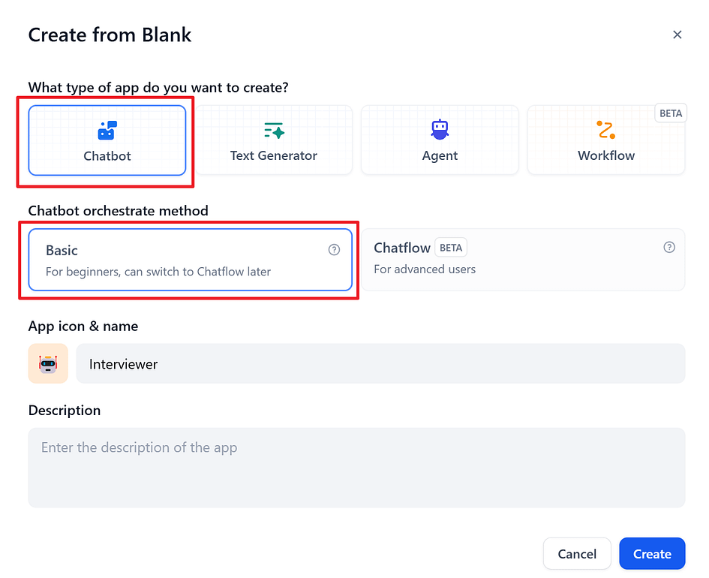Click the help icon beside Chatflow

pos(669,247)
